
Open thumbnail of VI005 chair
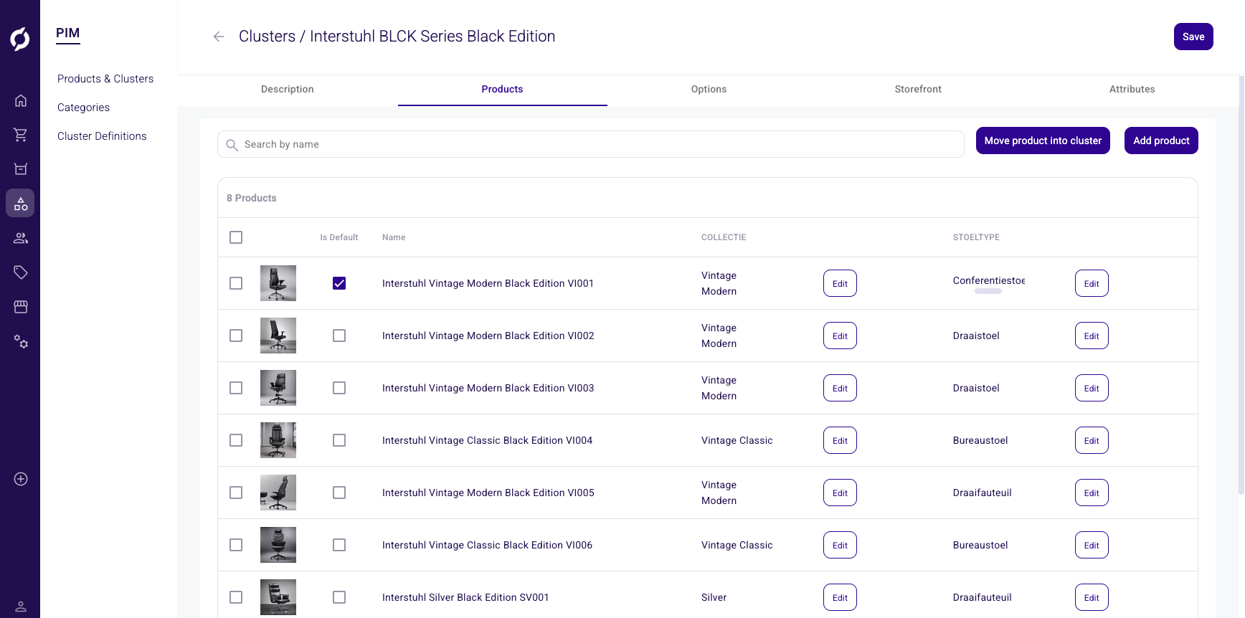pos(278,493)
